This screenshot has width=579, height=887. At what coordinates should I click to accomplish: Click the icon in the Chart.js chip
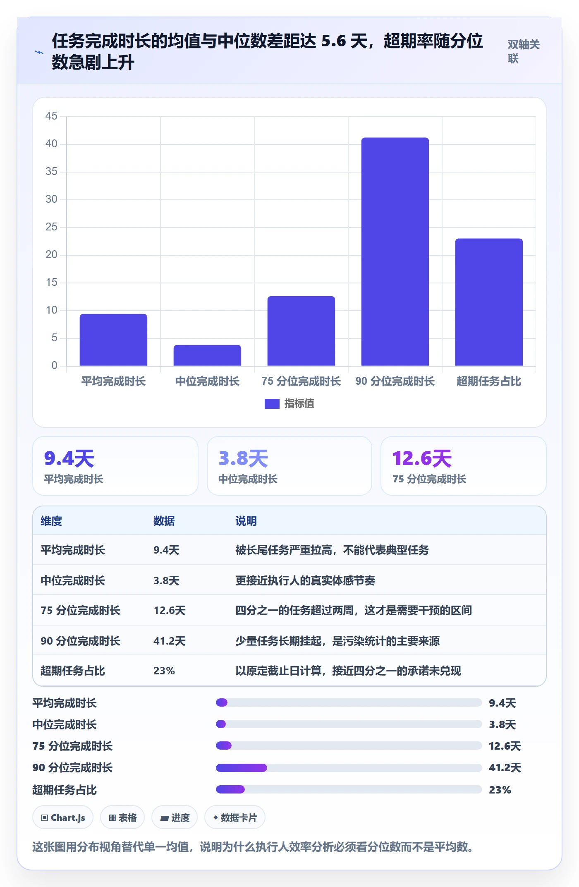(x=44, y=817)
